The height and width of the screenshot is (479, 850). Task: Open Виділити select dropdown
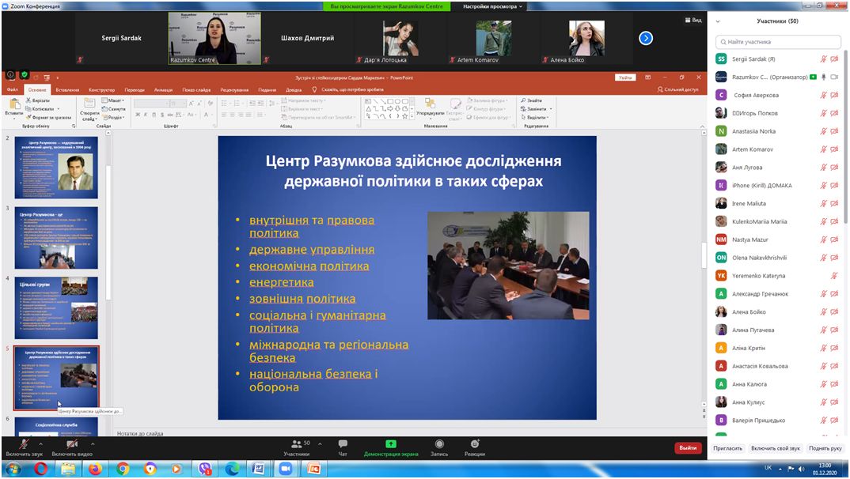(x=534, y=117)
